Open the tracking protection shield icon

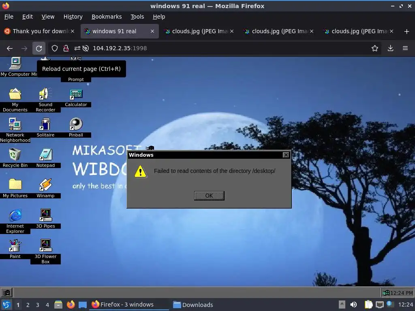pyautogui.click(x=55, y=48)
